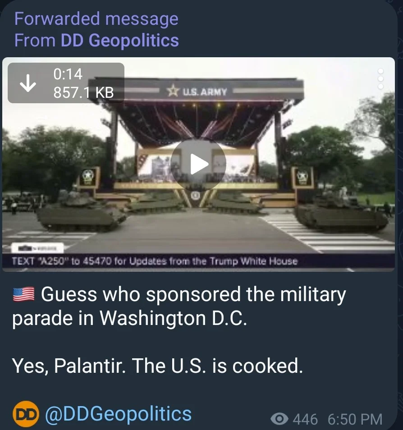Screen dimensions: 403x430
Task: Click the right tank in the video preview
Action: click(342, 211)
